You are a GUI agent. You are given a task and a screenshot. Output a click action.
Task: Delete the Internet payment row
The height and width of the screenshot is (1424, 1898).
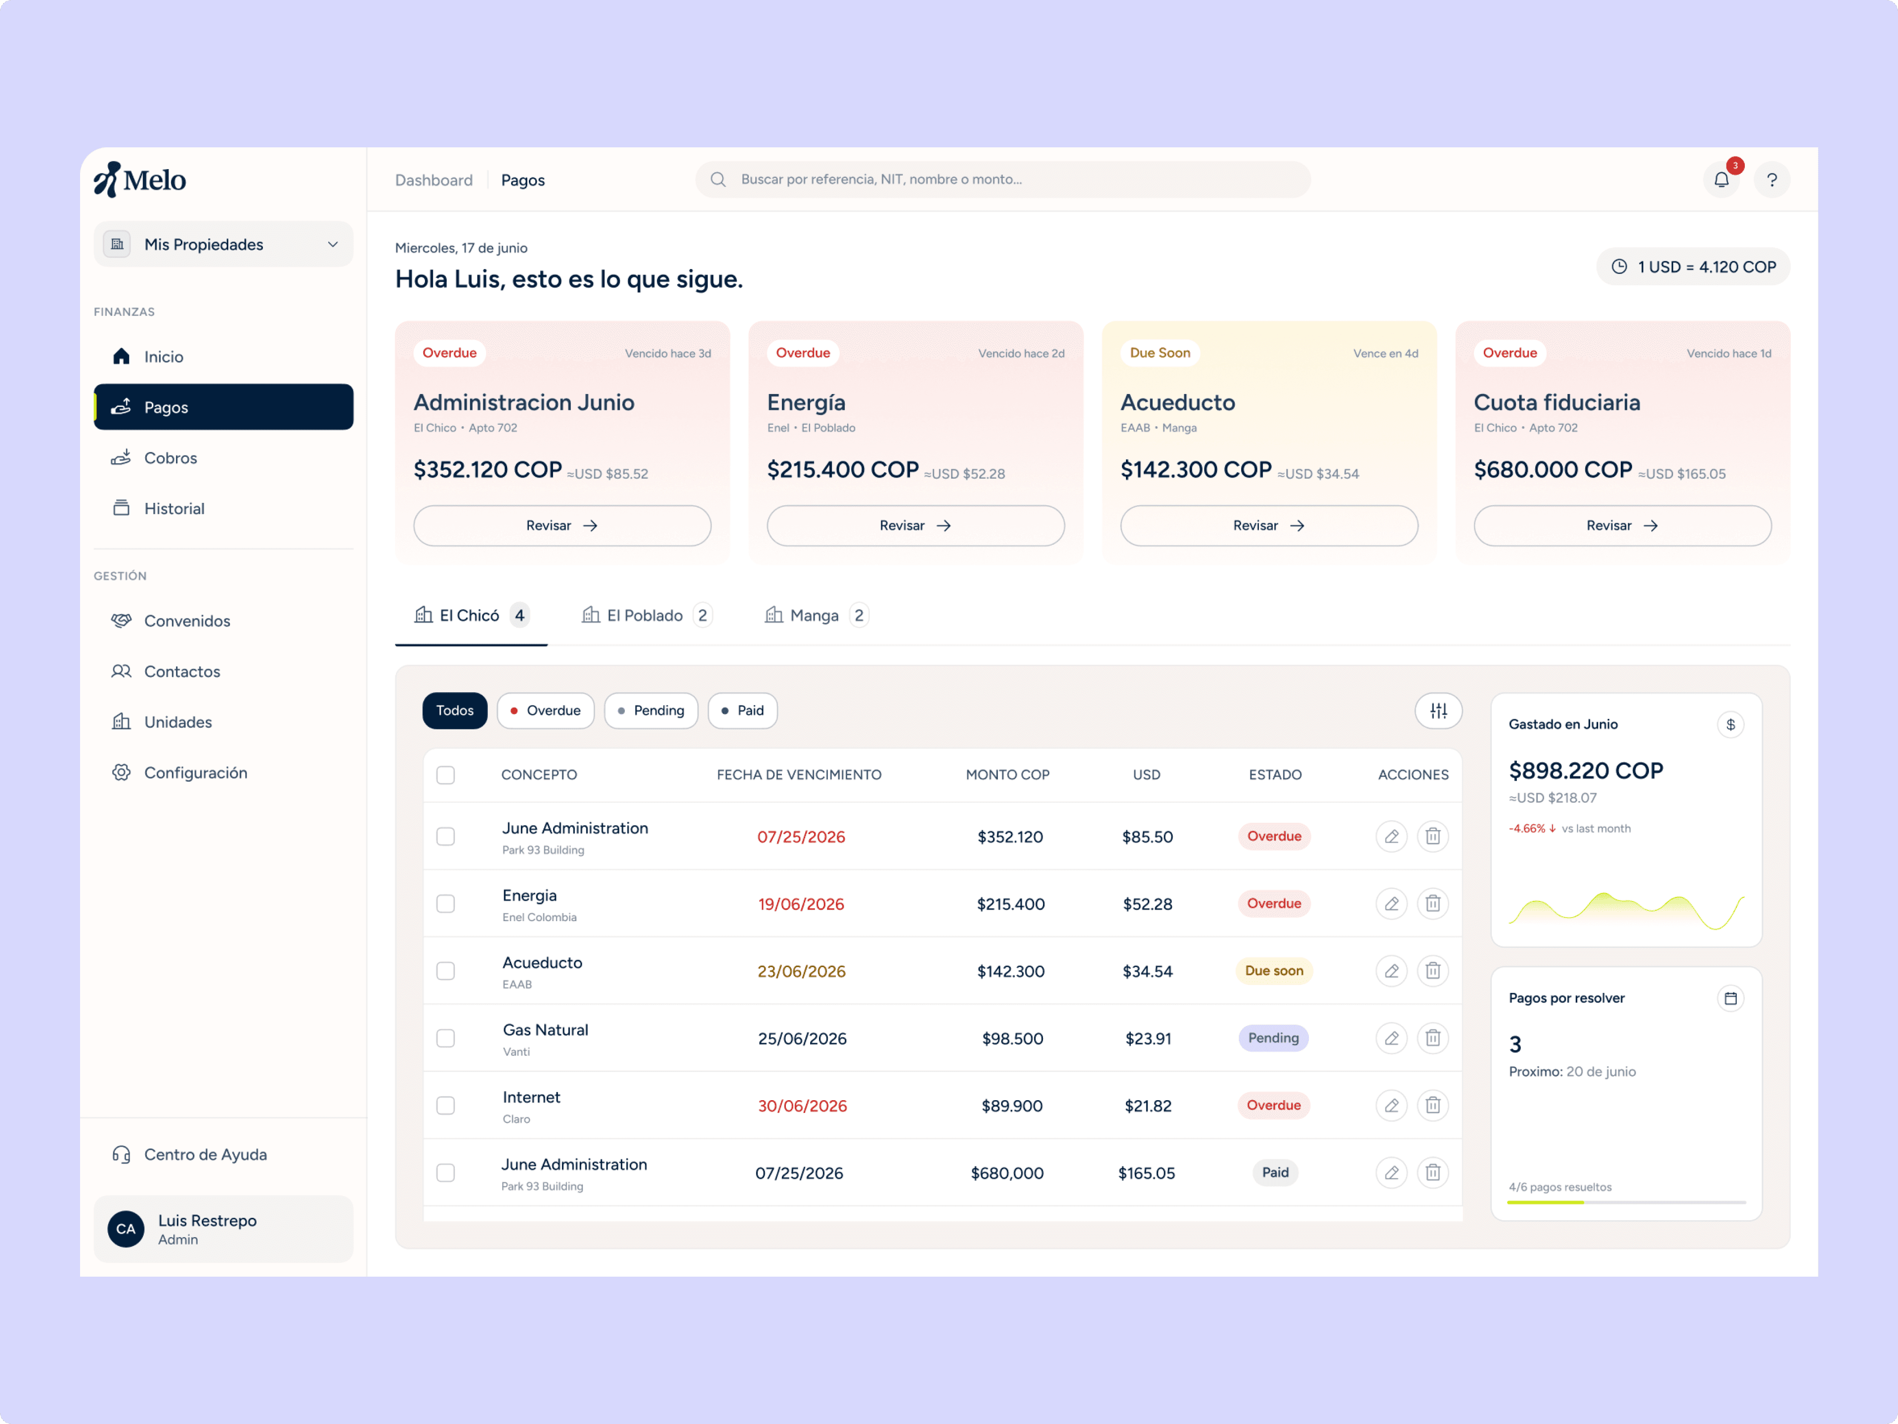point(1433,1106)
